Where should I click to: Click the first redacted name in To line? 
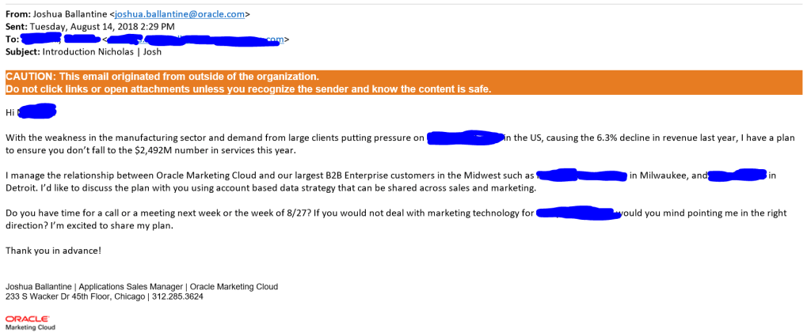(41, 38)
